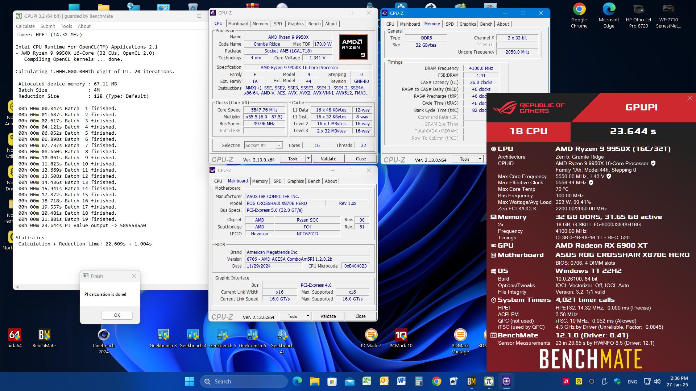Screen dimensions: 696x391
Task: Open the Geekbench 4 desktop icon
Action: tap(193, 338)
